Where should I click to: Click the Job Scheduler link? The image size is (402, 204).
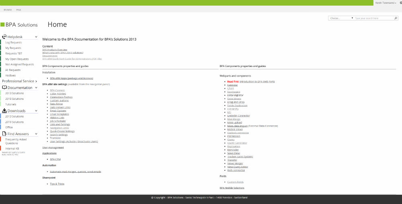(58, 121)
